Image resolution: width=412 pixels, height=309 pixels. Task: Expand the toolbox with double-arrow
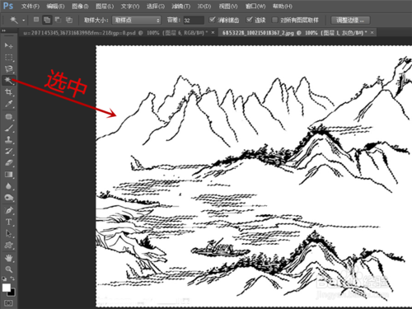click(3, 30)
